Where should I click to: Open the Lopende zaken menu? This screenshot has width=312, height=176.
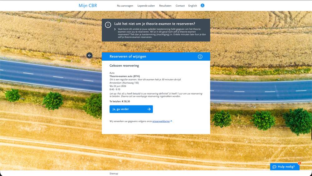[146, 6]
